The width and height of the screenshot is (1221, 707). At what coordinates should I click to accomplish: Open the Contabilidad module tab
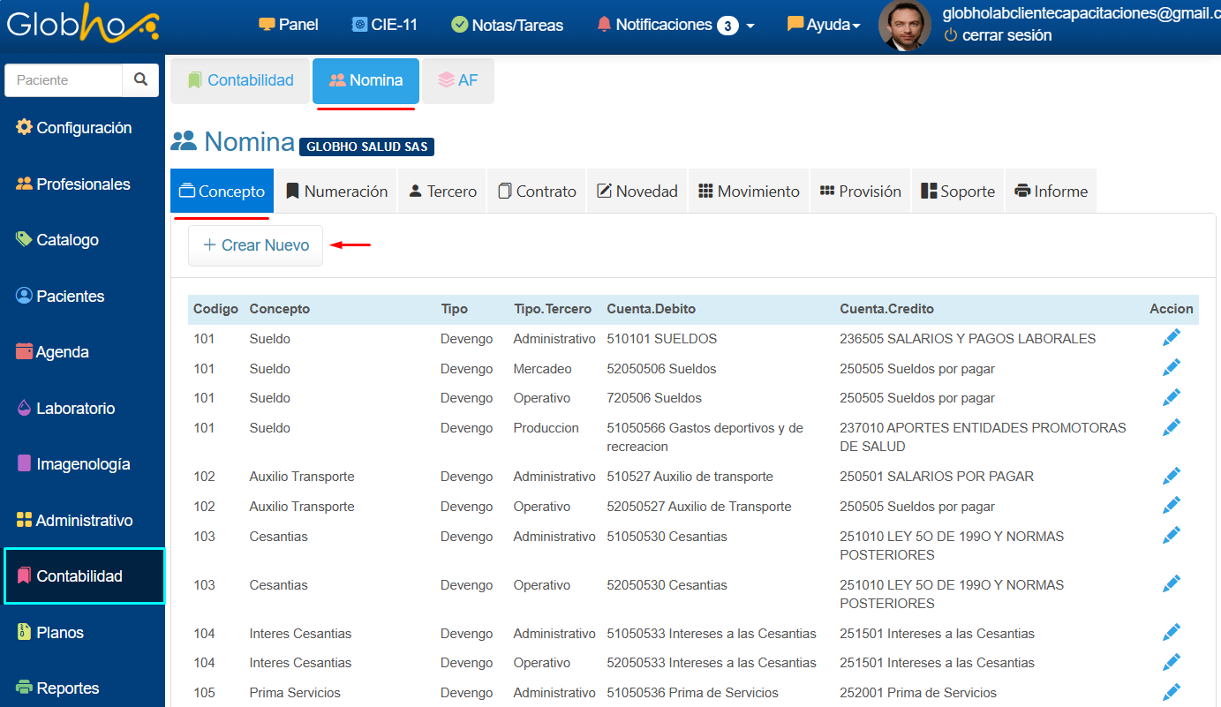[240, 80]
